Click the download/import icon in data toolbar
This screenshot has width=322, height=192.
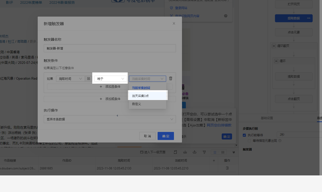[185, 152]
